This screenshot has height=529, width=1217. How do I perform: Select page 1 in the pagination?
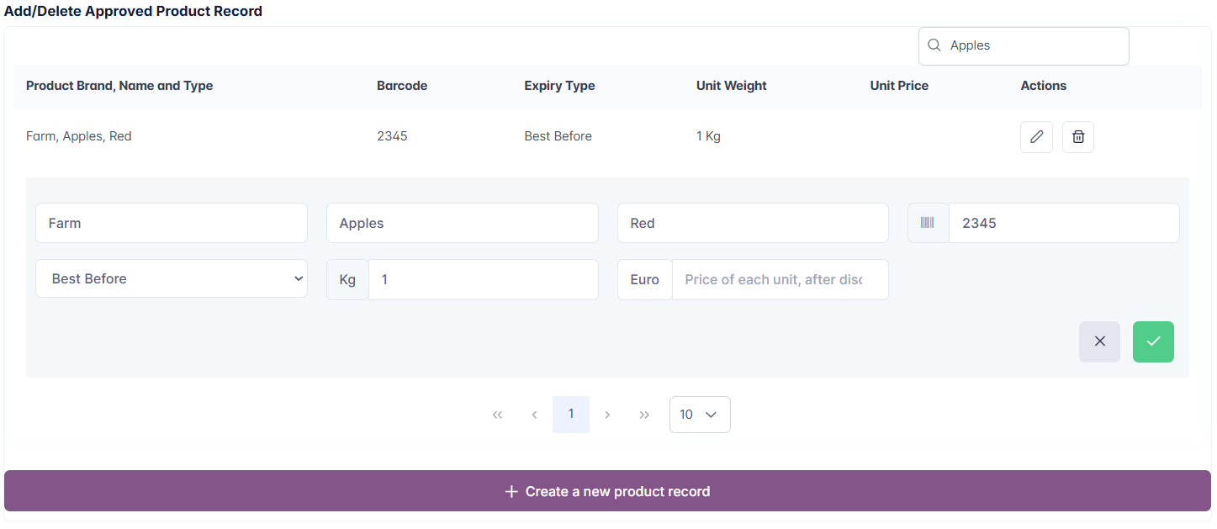[x=571, y=414]
